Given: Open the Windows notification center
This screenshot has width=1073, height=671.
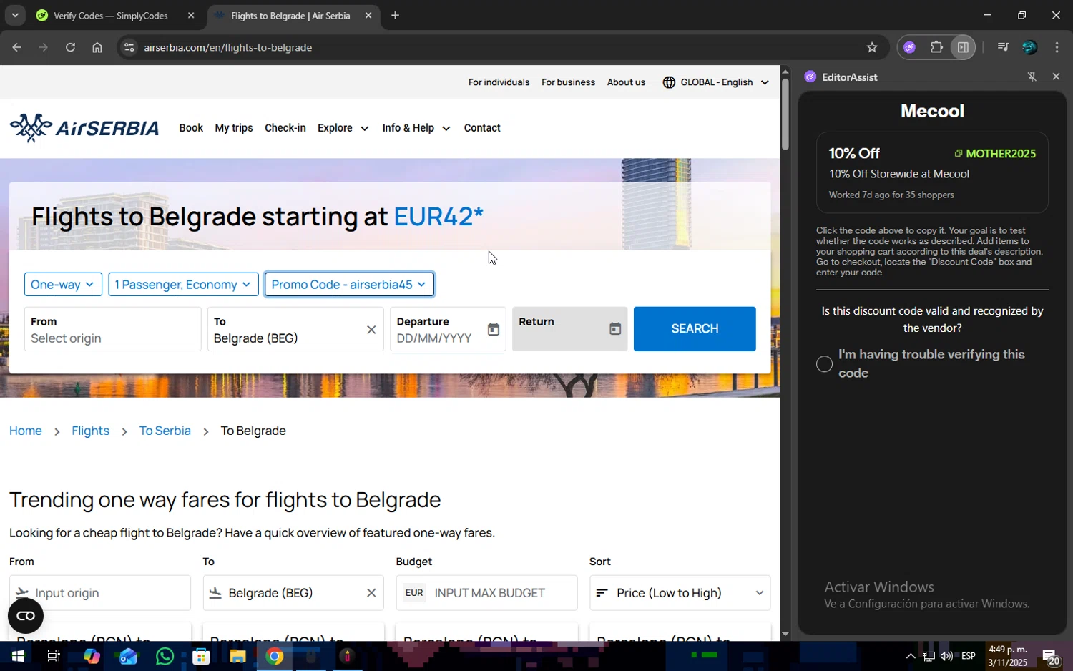Looking at the screenshot, I should pos(1051,656).
